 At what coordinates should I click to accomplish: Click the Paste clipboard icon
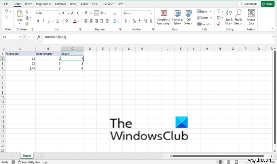click(x=20, y=13)
